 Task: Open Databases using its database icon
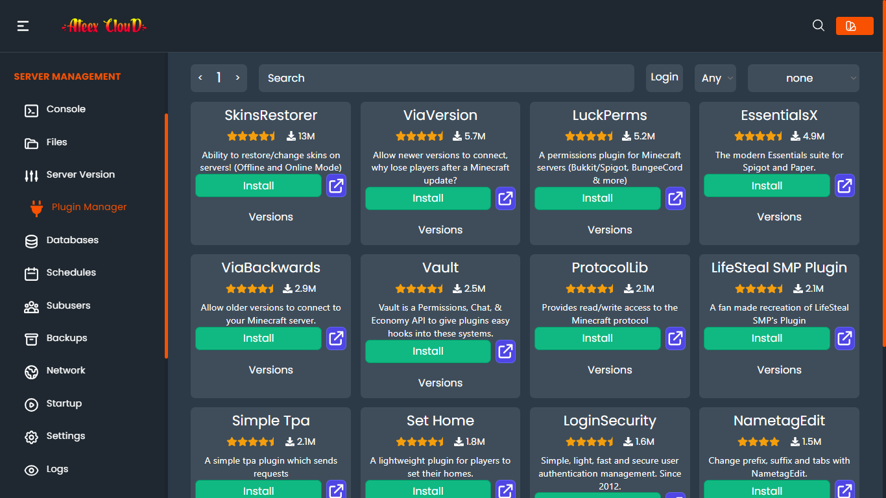[31, 240]
